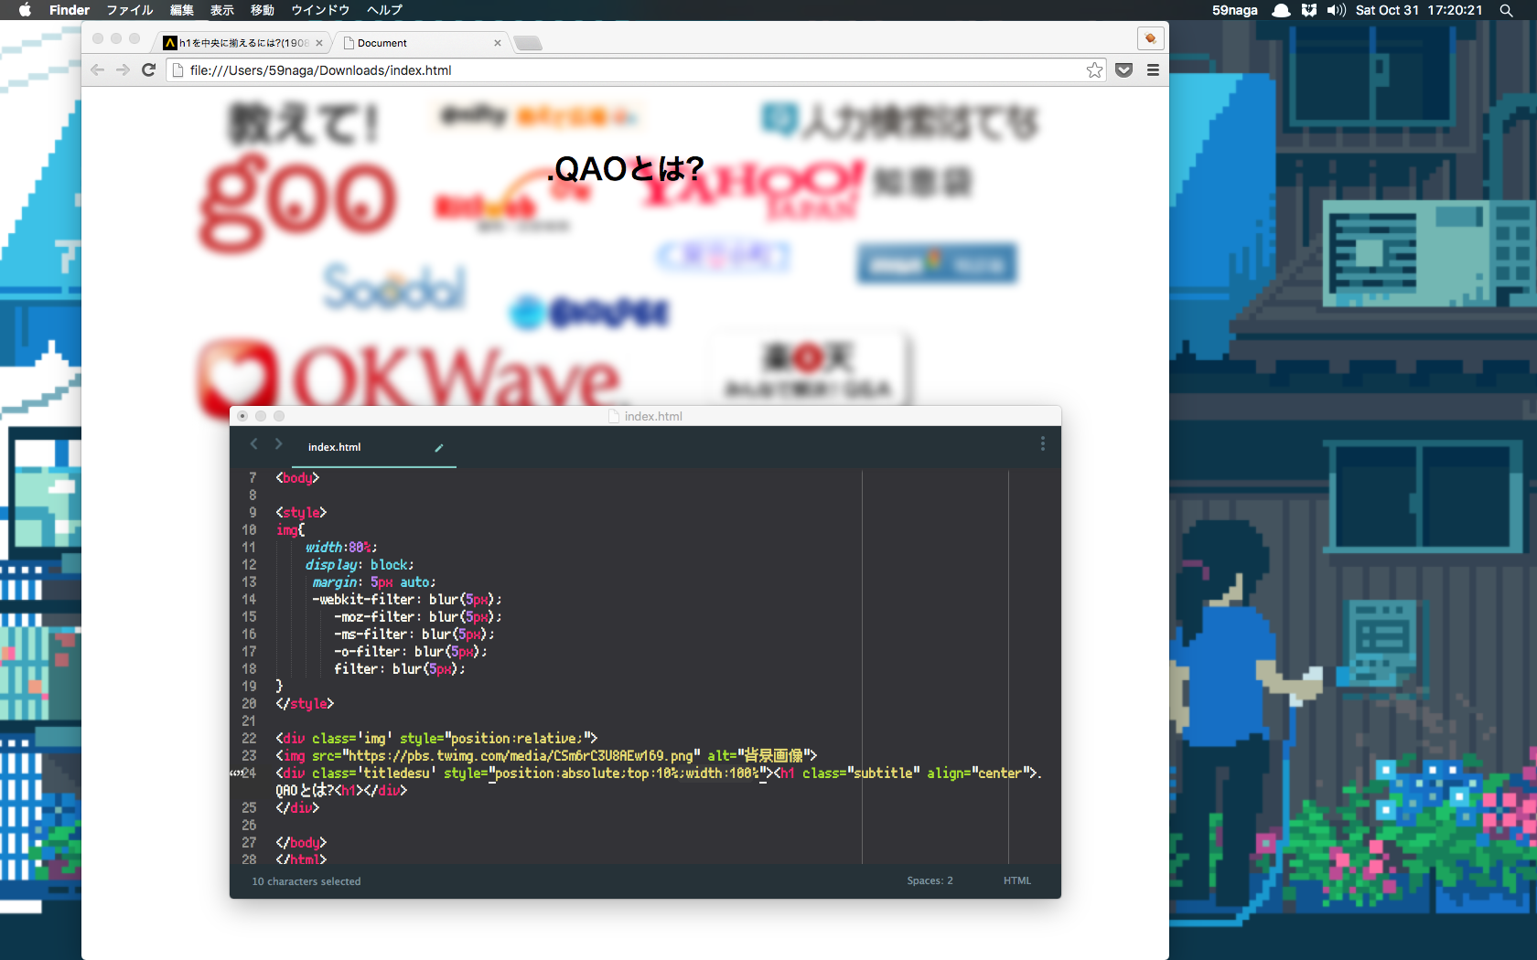Open the Chrome hamburger menu
Viewport: 1537px width, 960px height.
(1153, 70)
